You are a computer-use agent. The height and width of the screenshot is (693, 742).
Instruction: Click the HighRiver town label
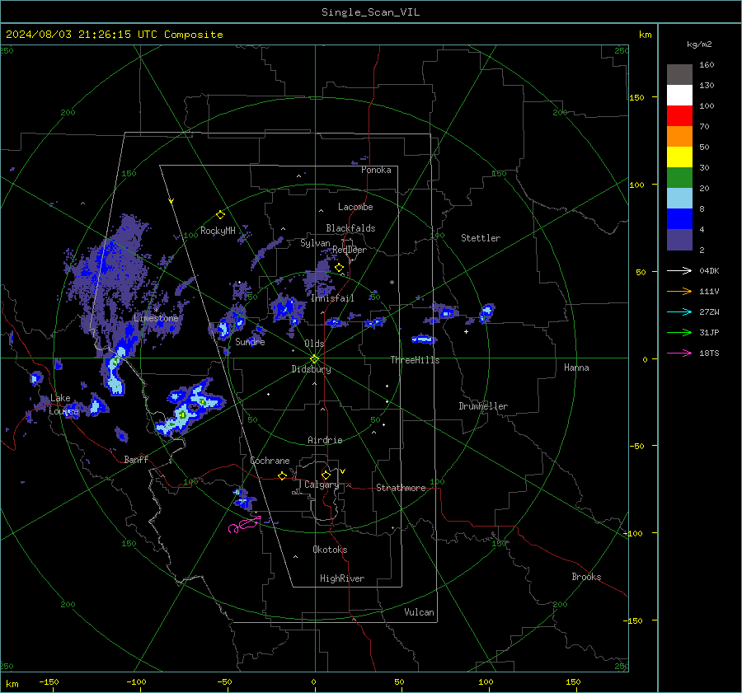pyautogui.click(x=342, y=578)
